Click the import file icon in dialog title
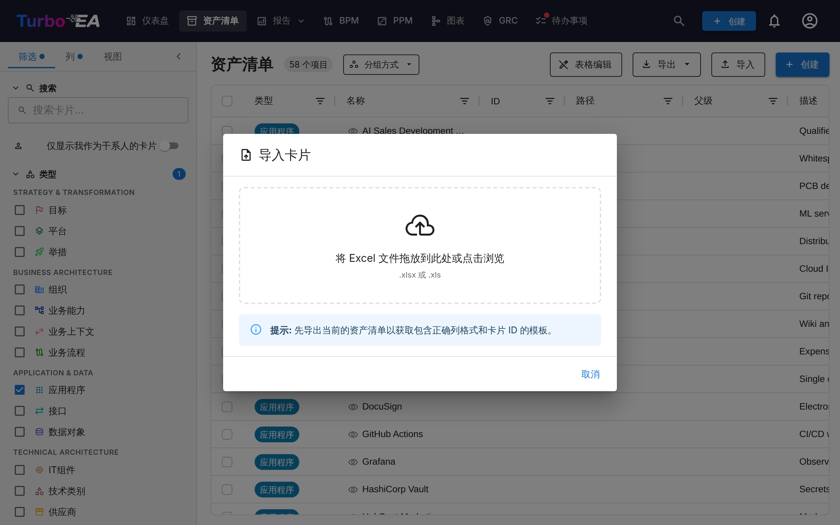This screenshot has width=840, height=525. click(246, 155)
